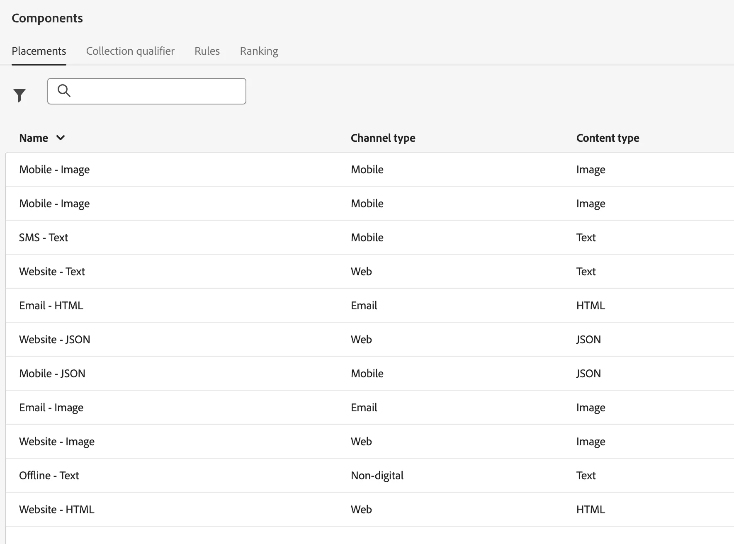Open the Rules tab

(x=207, y=51)
